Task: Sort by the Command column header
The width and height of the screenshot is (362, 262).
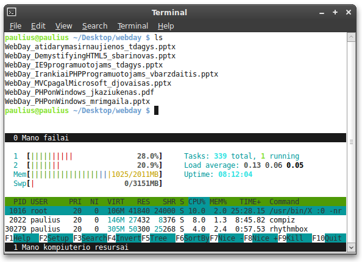Action: (284, 202)
